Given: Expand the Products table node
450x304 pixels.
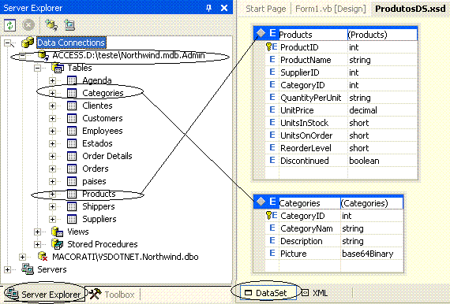Looking at the screenshot, I should coord(52,194).
